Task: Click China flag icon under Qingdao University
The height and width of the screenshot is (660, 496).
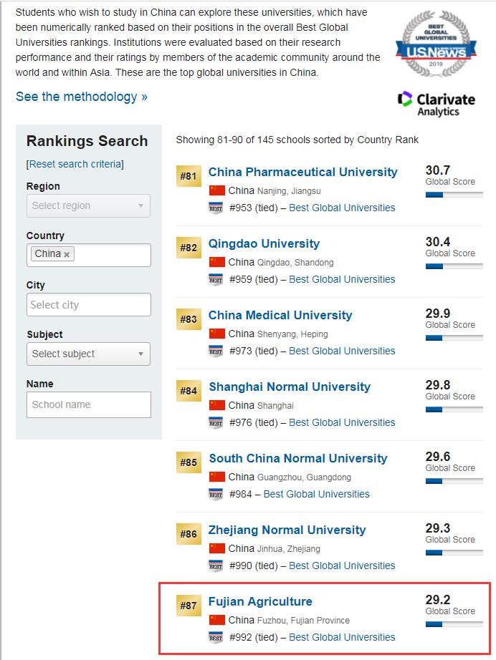Action: pos(216,262)
